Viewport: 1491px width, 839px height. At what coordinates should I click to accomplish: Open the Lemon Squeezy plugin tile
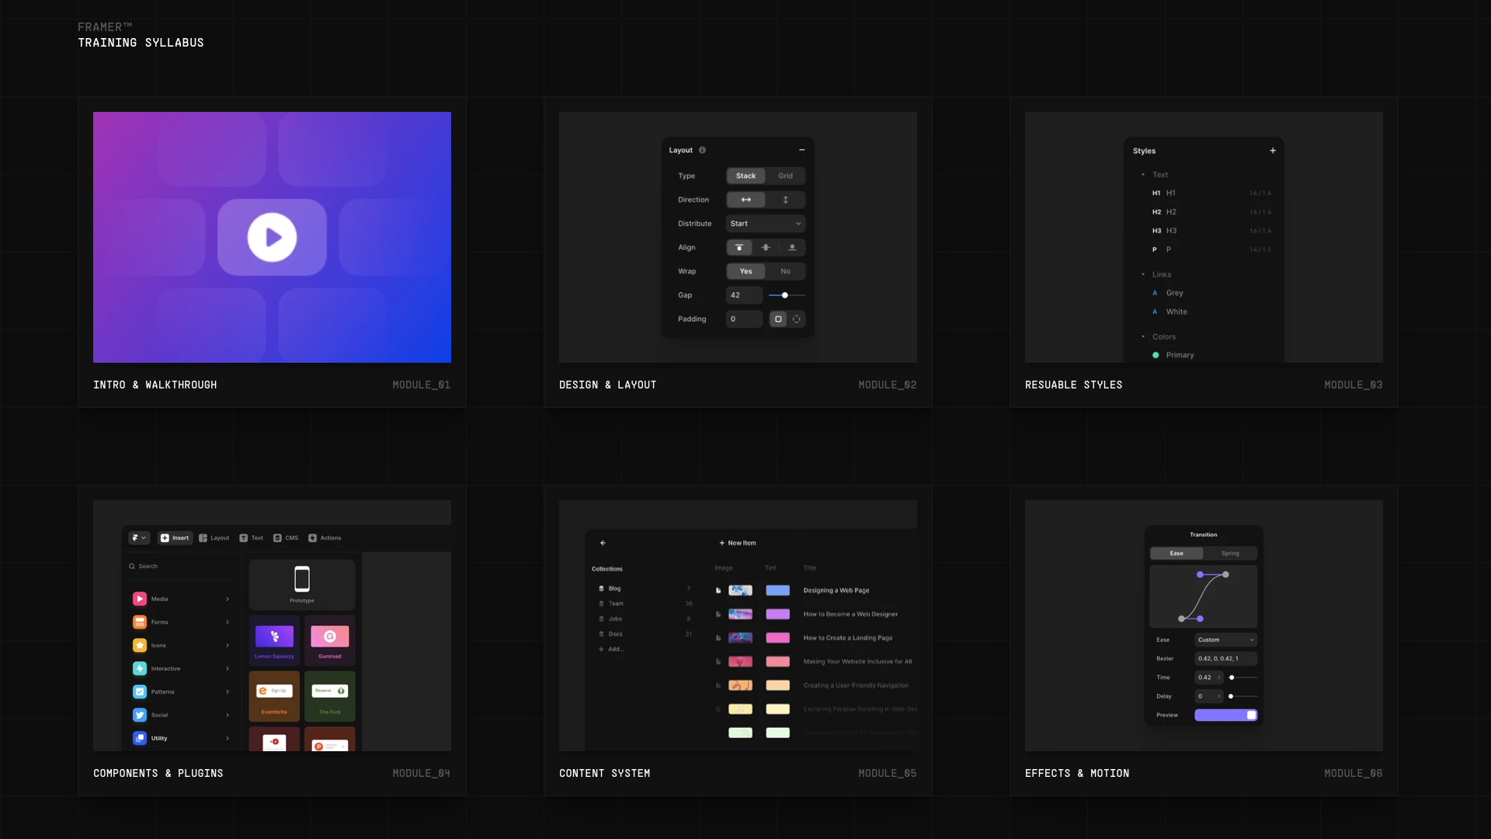pos(274,640)
